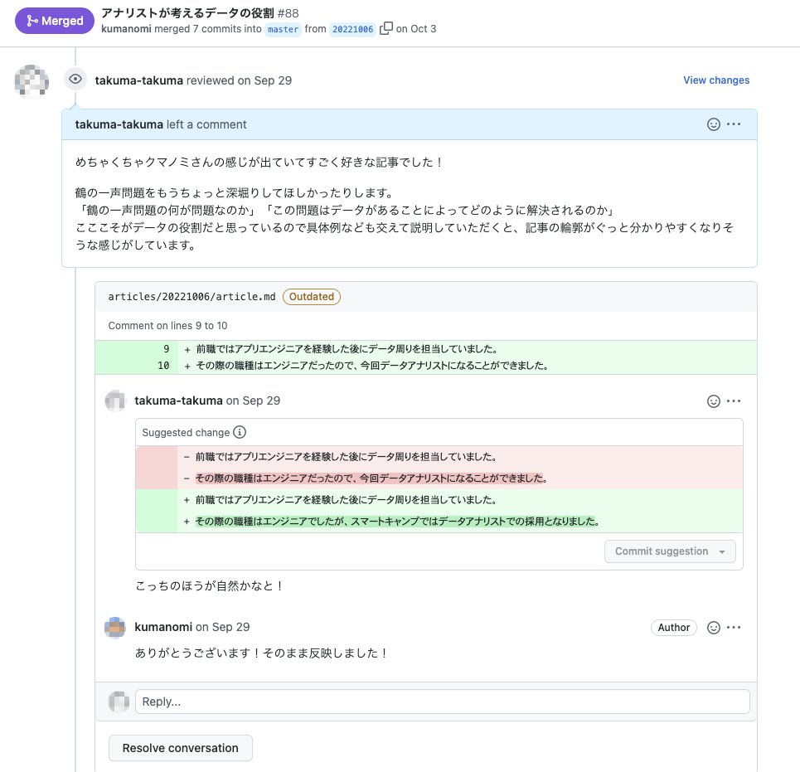Click 'on Sep 29' timestamp on kumanomi's reply
Viewport: 800px width, 772px height.
click(x=222, y=627)
